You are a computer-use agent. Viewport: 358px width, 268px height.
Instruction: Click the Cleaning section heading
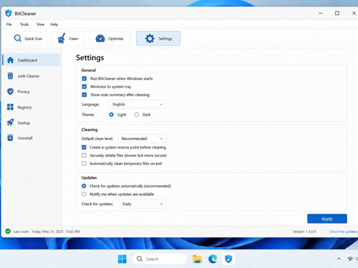(89, 130)
